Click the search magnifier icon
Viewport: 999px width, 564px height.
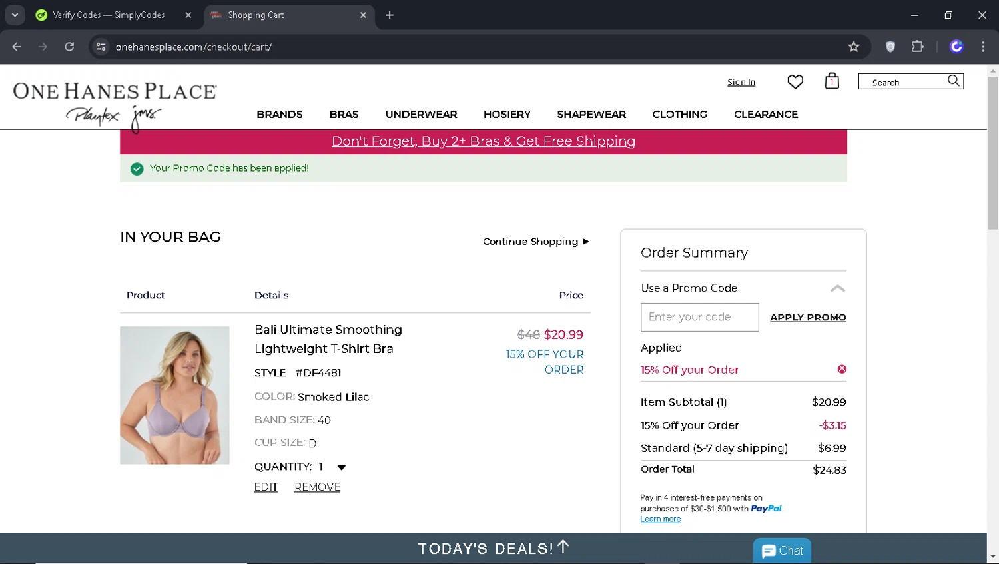[954, 81]
